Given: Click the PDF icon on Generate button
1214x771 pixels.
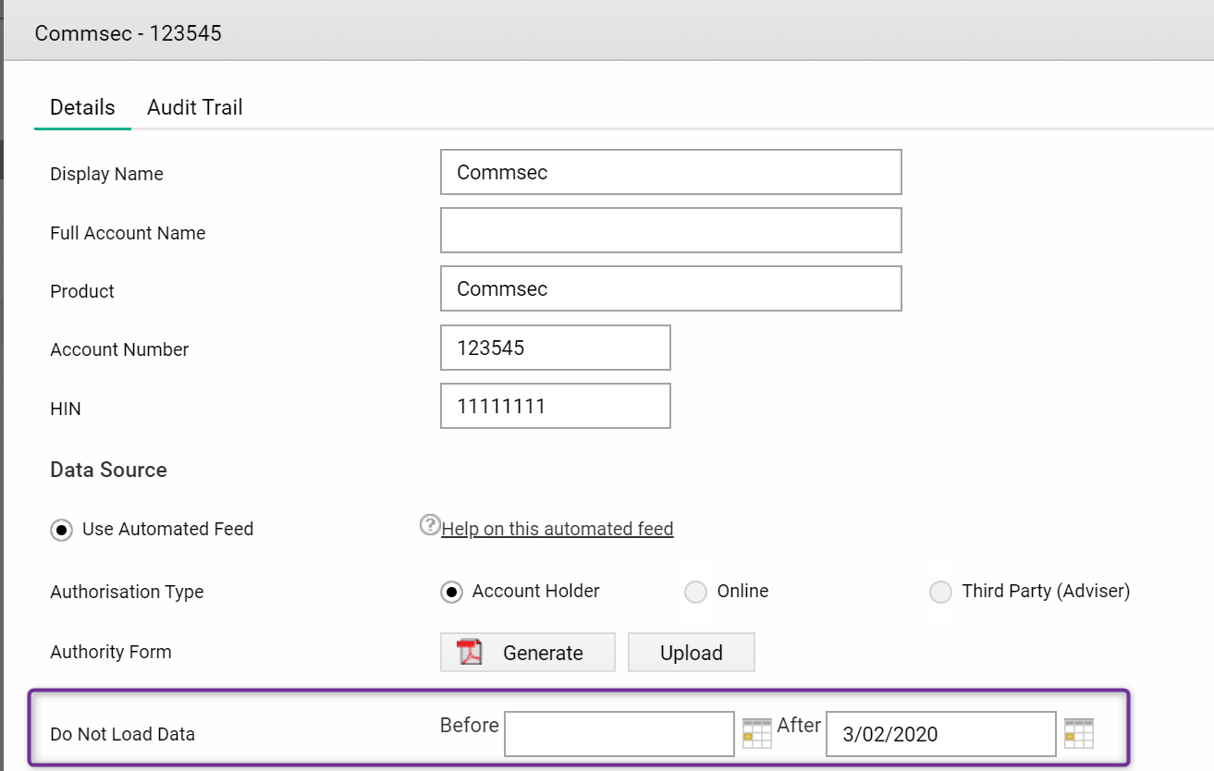Looking at the screenshot, I should [x=471, y=652].
